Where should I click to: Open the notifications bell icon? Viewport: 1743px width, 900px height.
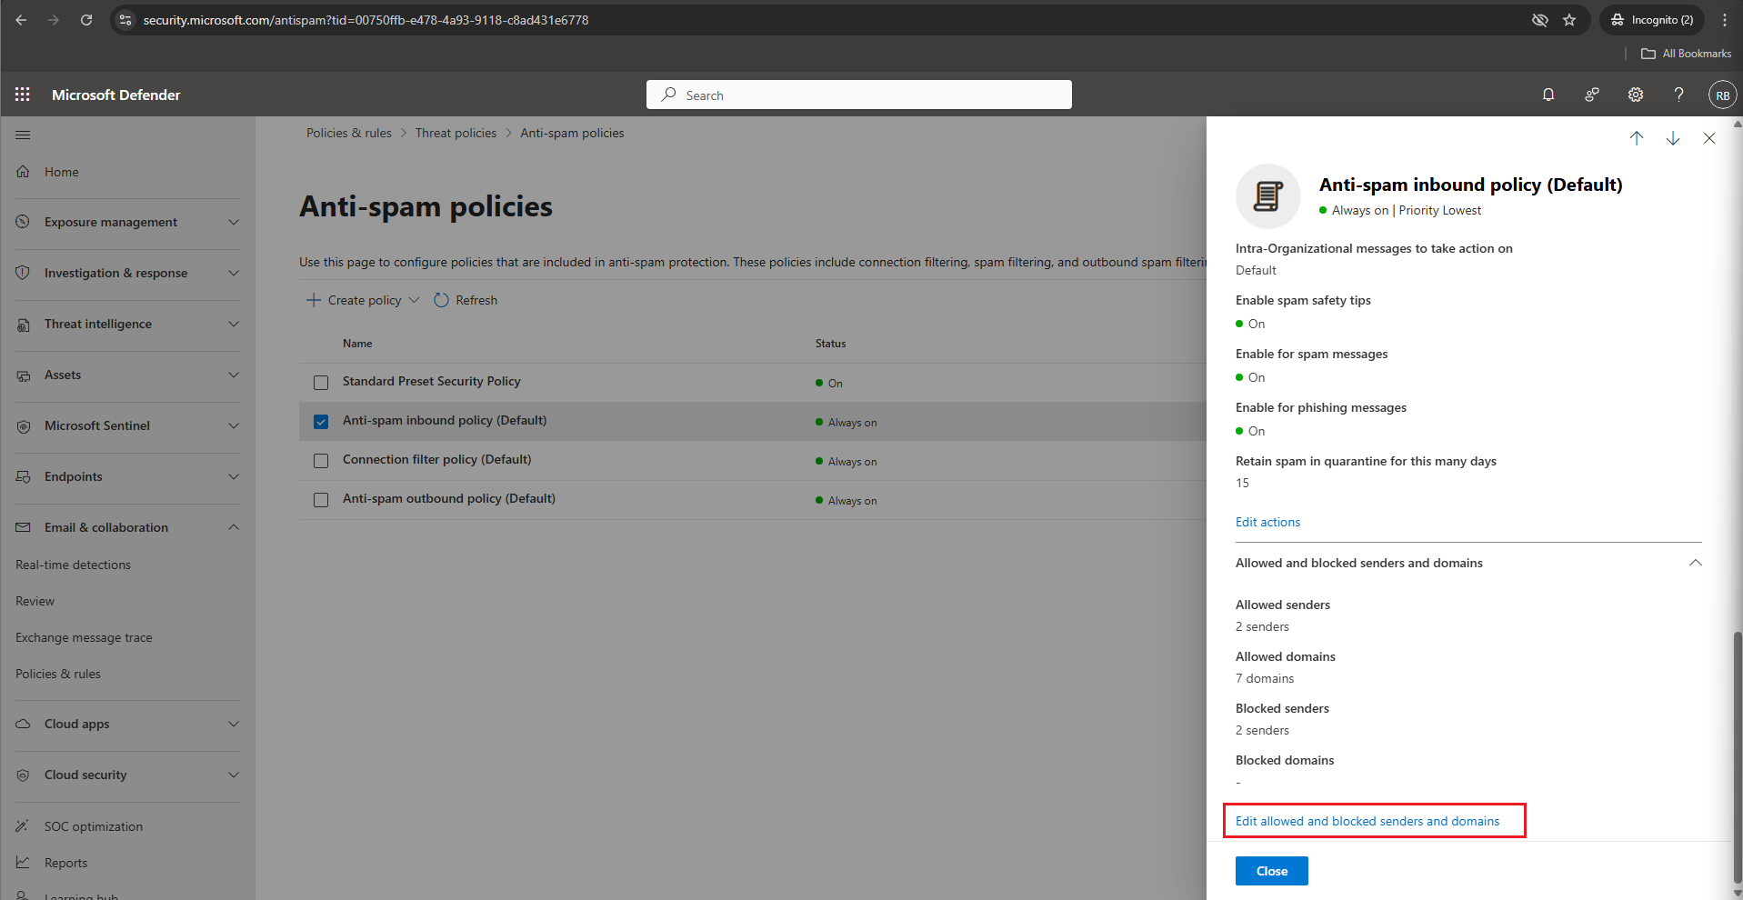pos(1548,95)
